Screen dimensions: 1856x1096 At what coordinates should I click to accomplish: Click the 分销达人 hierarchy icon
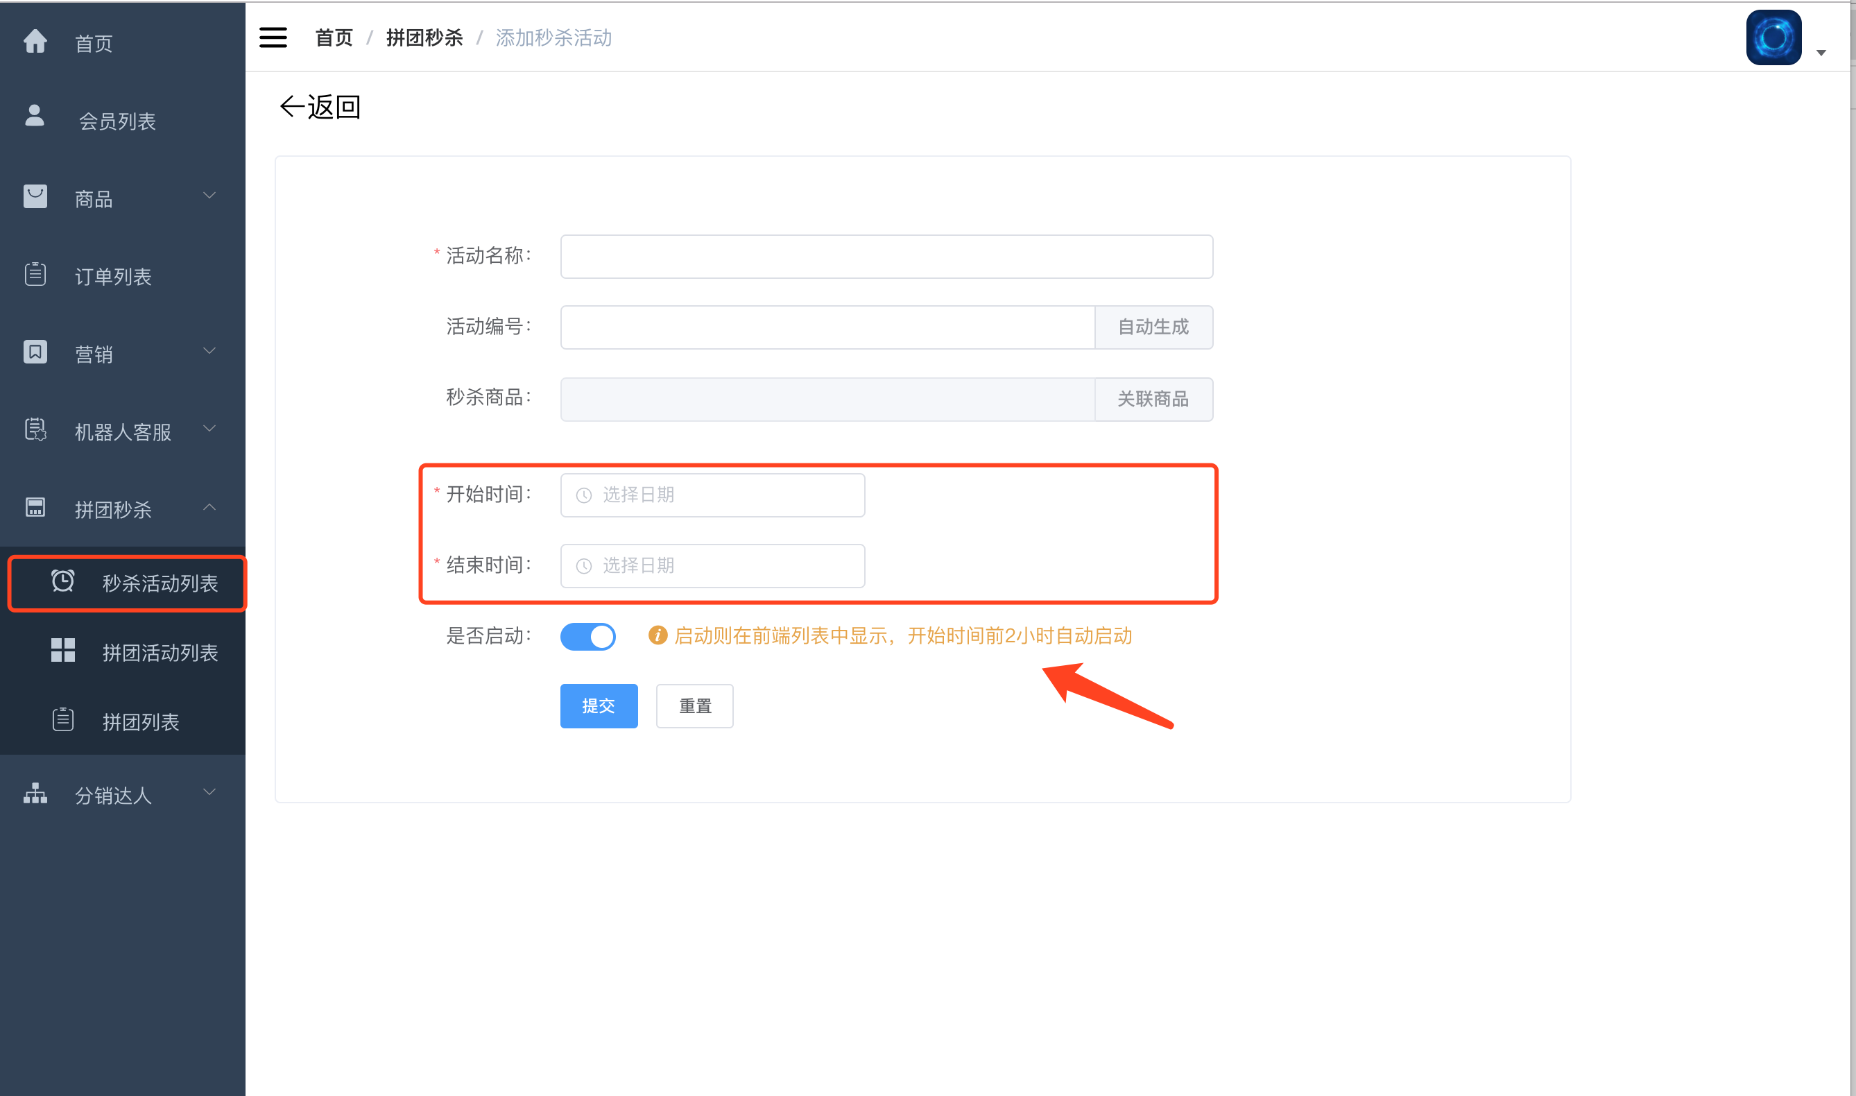click(x=35, y=793)
